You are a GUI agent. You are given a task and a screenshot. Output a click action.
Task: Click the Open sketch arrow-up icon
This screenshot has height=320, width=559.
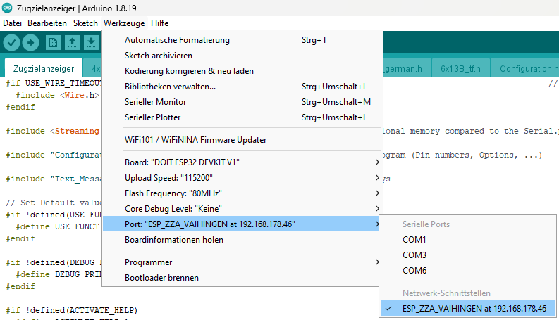(72, 43)
